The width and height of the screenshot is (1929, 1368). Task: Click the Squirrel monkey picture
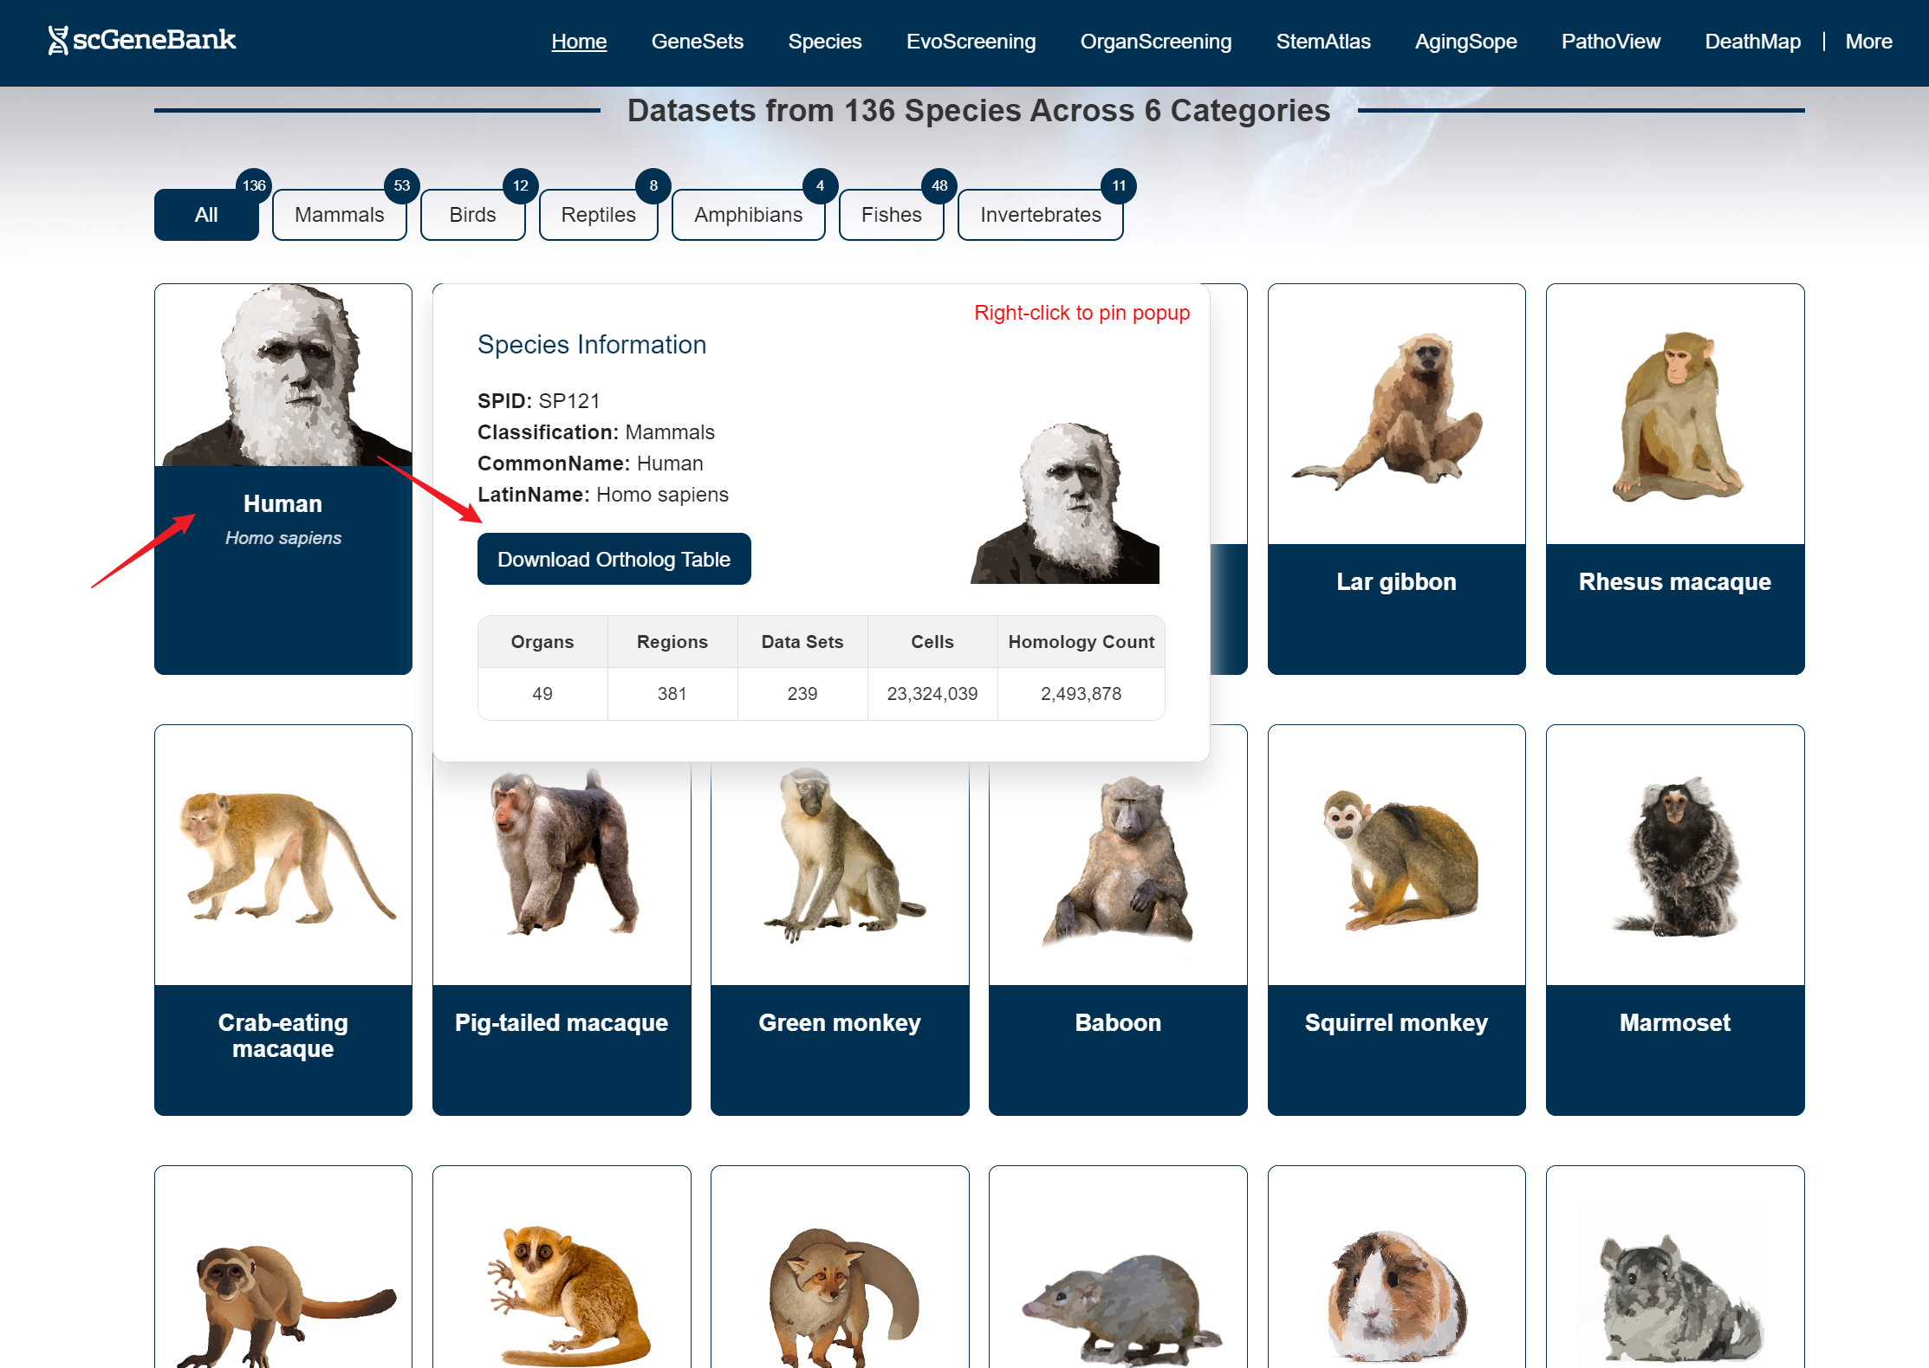pos(1396,858)
